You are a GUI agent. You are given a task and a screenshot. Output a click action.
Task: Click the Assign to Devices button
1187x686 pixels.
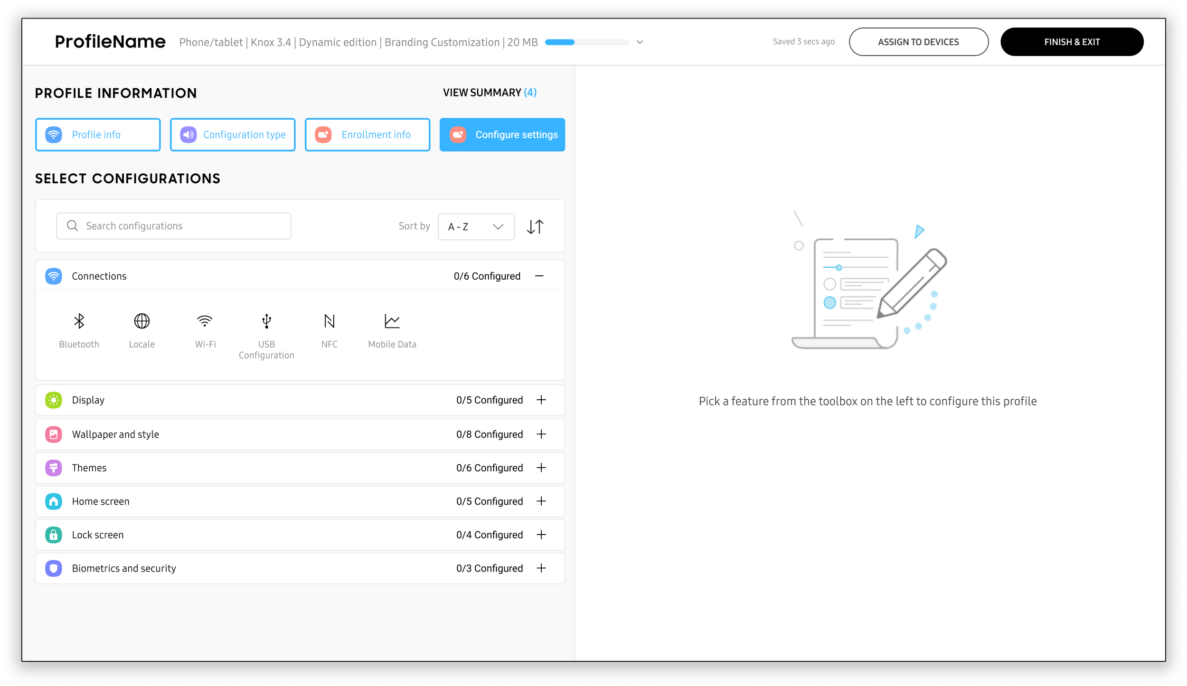pyautogui.click(x=918, y=42)
